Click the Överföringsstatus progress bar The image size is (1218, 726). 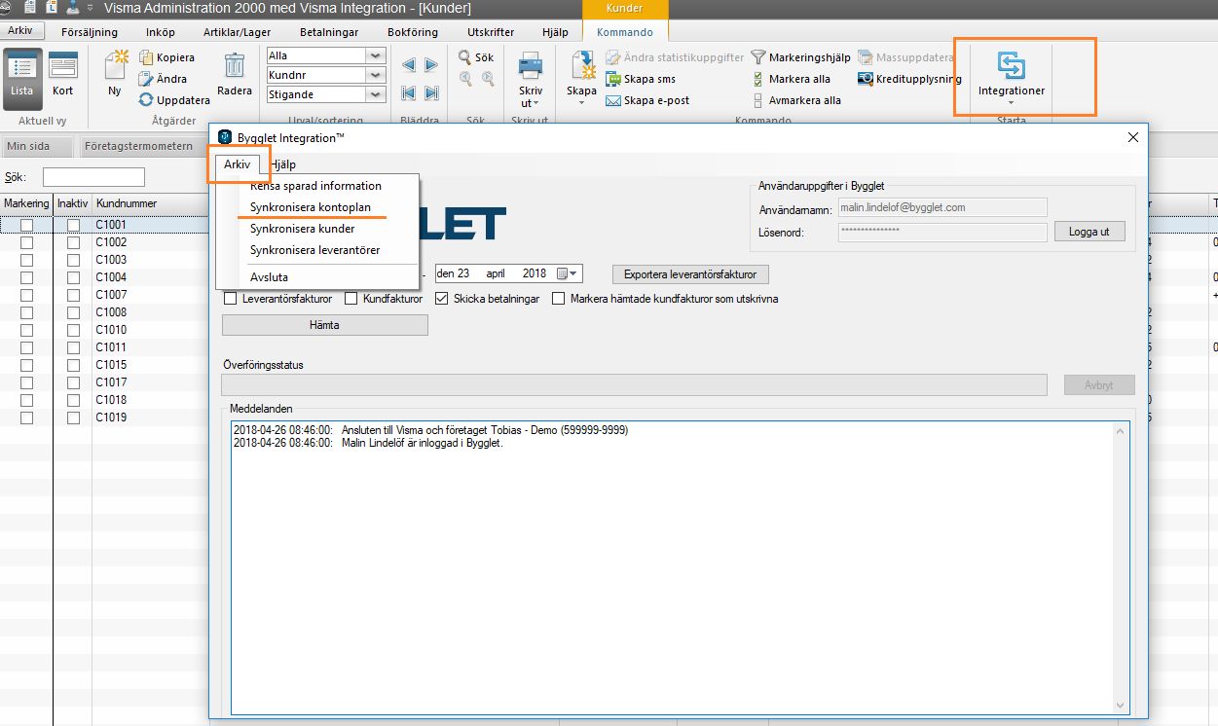tap(635, 384)
